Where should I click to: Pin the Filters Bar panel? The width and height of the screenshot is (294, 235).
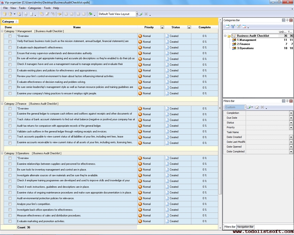point(287,101)
